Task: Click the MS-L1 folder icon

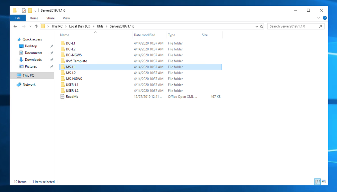Action: coord(63,67)
